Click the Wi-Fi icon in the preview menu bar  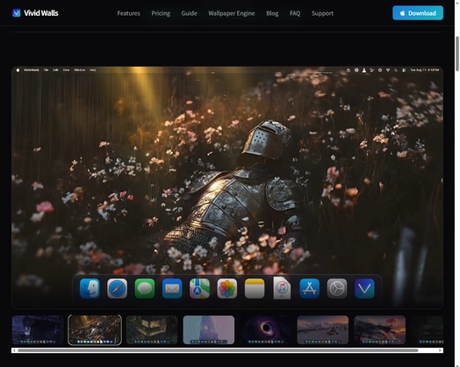(x=388, y=70)
